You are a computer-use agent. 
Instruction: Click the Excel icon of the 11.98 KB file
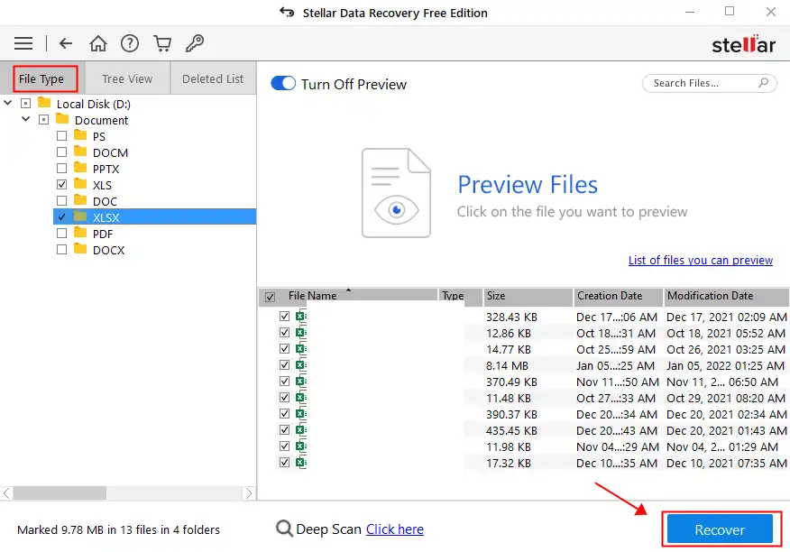(301, 446)
